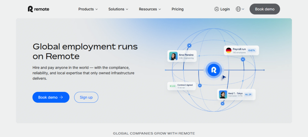Click the LIVE status badge
The height and width of the screenshot is (137, 308).
tap(172, 86)
